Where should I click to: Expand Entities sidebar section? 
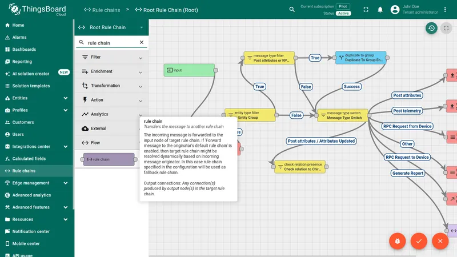pos(37,98)
